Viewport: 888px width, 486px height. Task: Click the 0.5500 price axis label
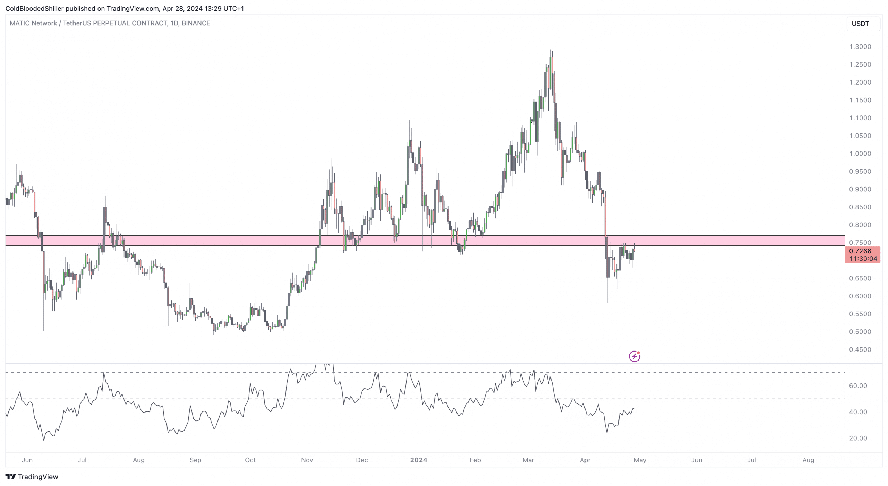[860, 314]
